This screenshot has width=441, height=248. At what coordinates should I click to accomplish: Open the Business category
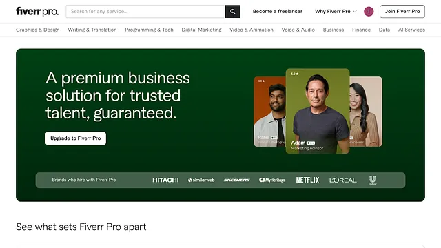(334, 30)
